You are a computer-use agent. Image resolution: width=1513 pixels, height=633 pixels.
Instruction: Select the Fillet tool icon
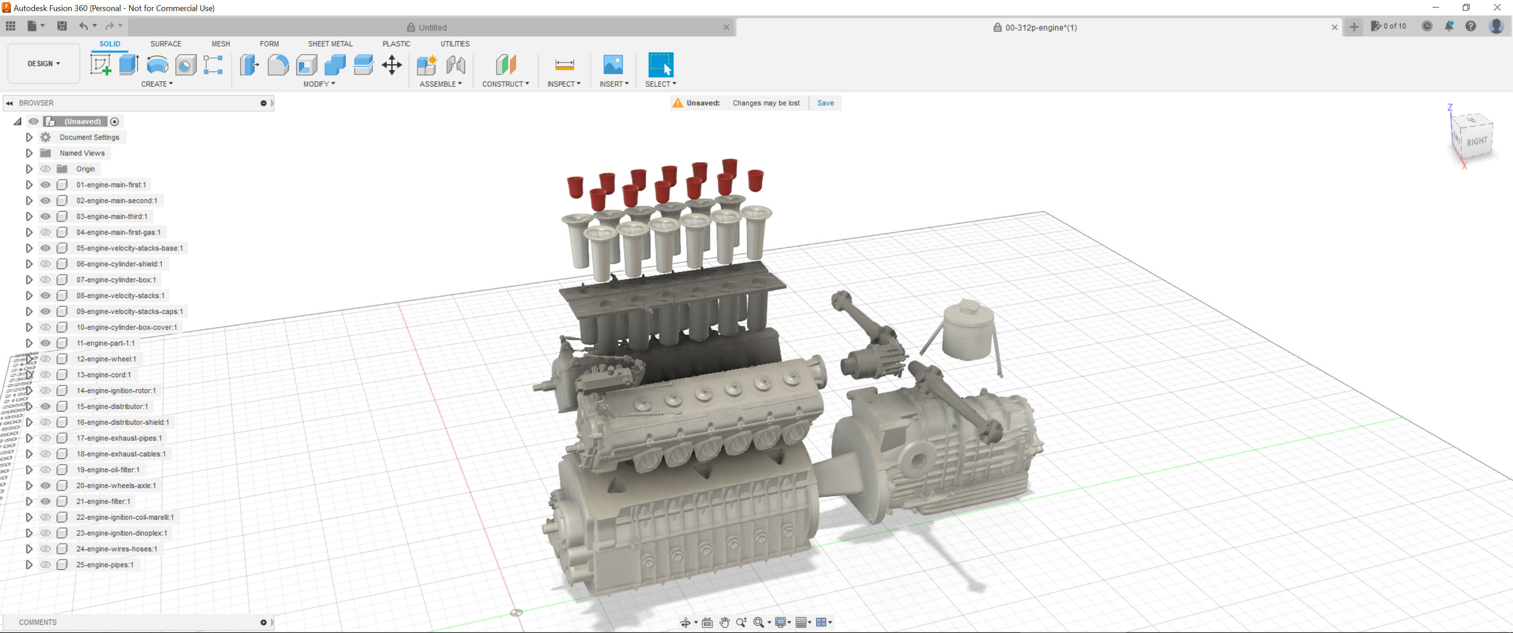tap(278, 65)
